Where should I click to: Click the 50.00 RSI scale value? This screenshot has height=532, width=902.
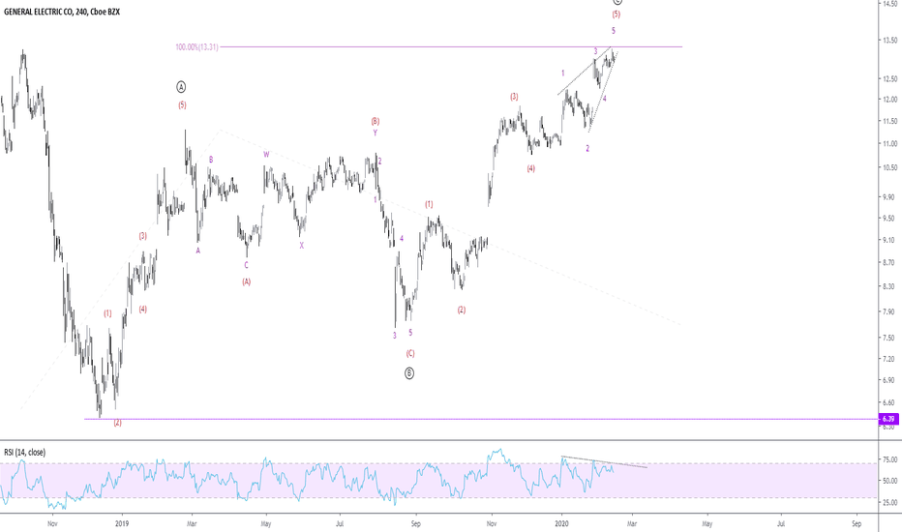point(890,481)
